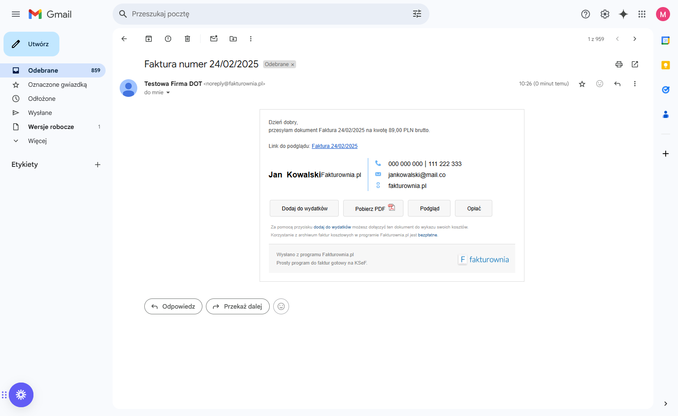Open email in new window
Screen dimensions: 678x416
635,64
